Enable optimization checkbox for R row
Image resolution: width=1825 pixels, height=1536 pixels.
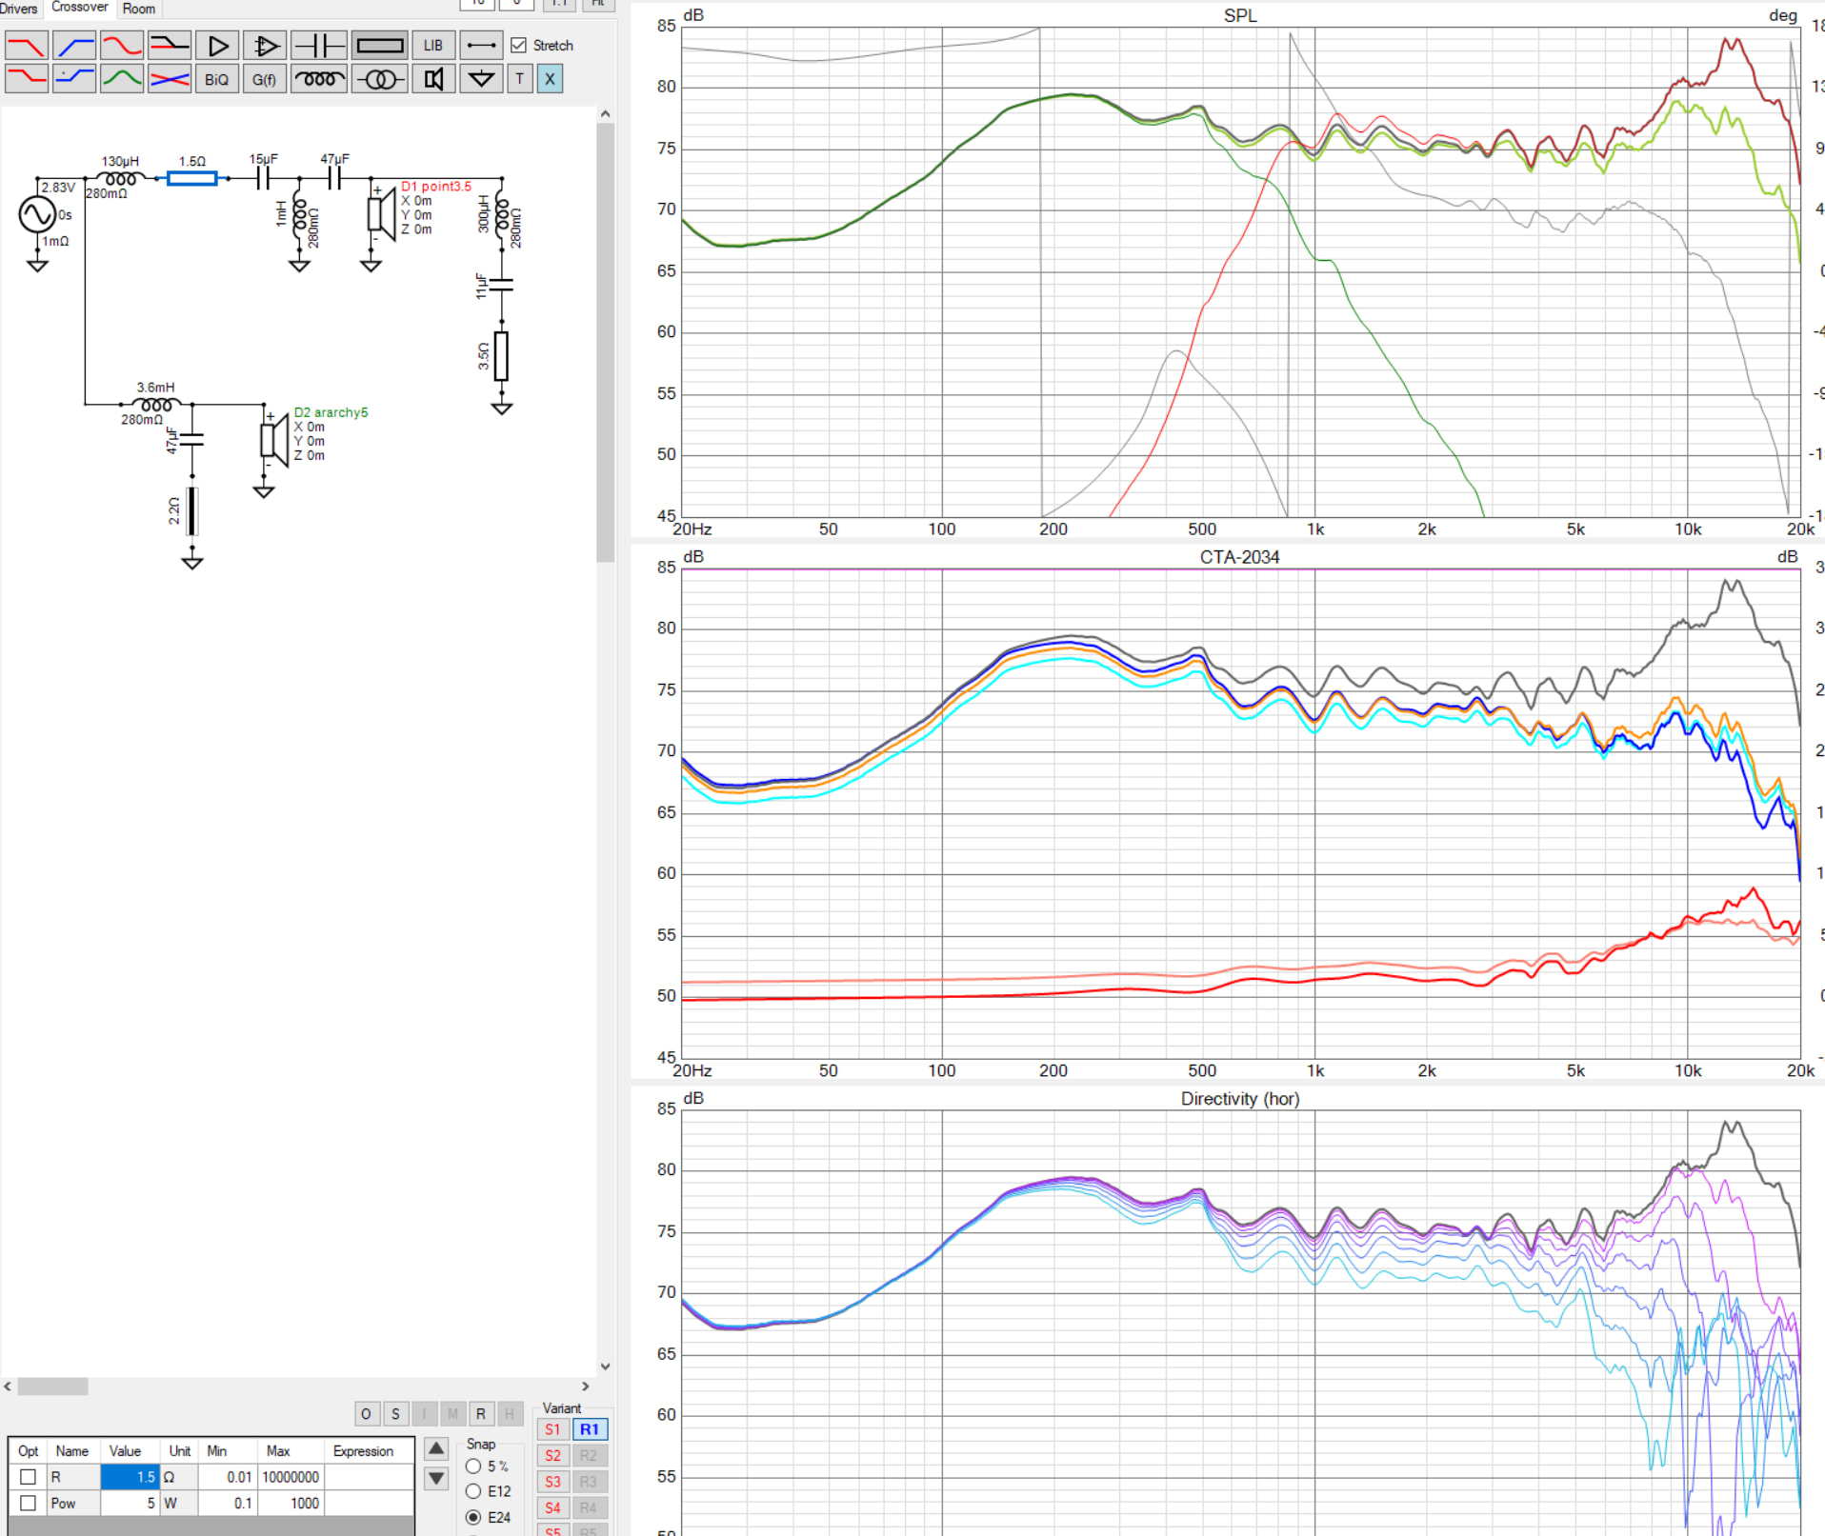[x=29, y=1477]
